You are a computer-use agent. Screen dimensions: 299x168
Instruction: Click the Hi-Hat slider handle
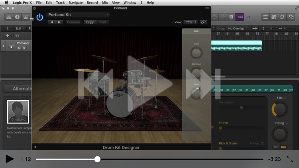220,128
